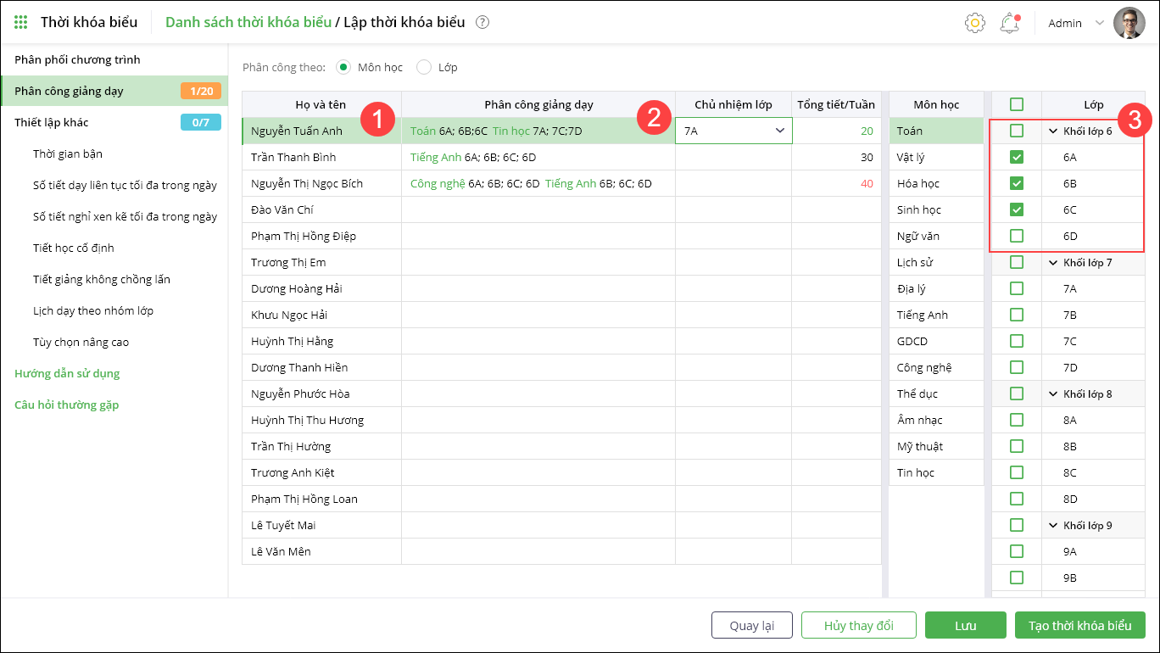Click the help question mark icon

[x=482, y=23]
